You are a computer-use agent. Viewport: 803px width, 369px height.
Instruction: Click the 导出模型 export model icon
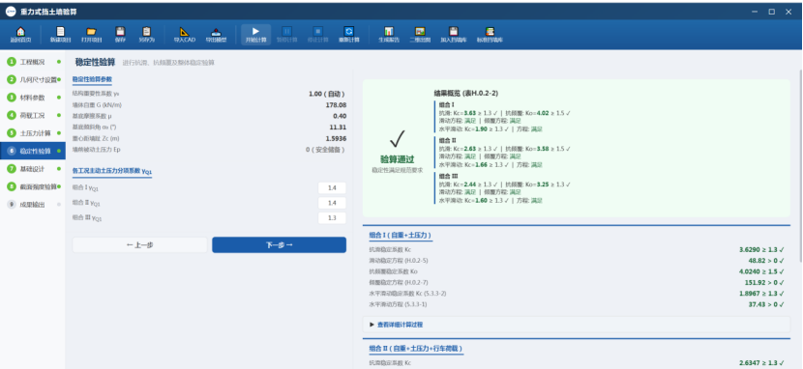[216, 31]
